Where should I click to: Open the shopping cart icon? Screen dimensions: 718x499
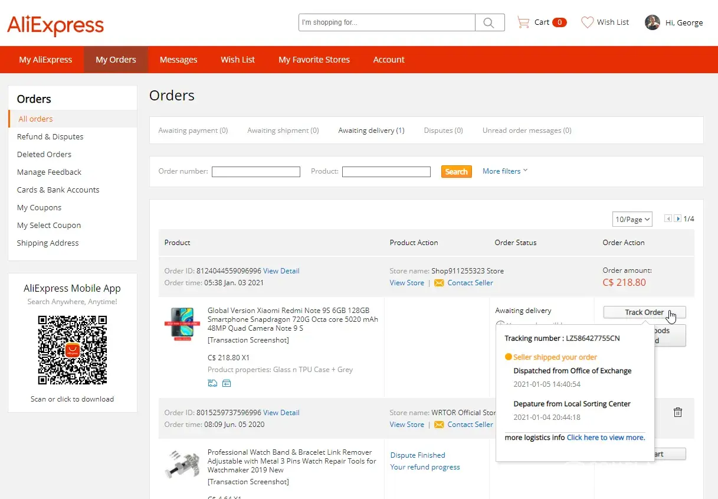click(x=523, y=22)
